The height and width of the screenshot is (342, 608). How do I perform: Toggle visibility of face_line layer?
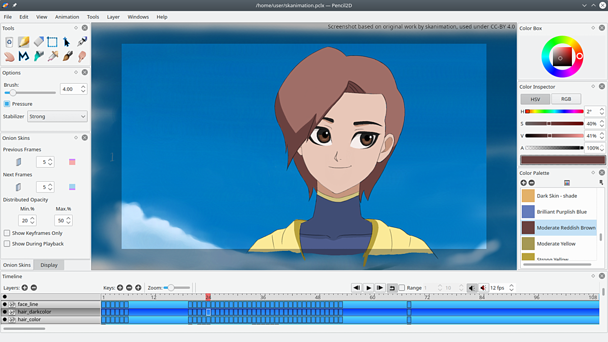pyautogui.click(x=5, y=304)
